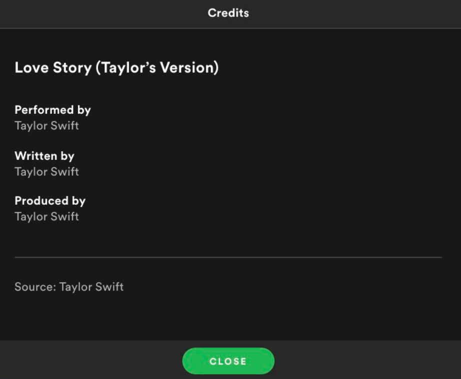Click "(Taylor's Version)" in the song title
The image size is (461, 379).
[157, 67]
